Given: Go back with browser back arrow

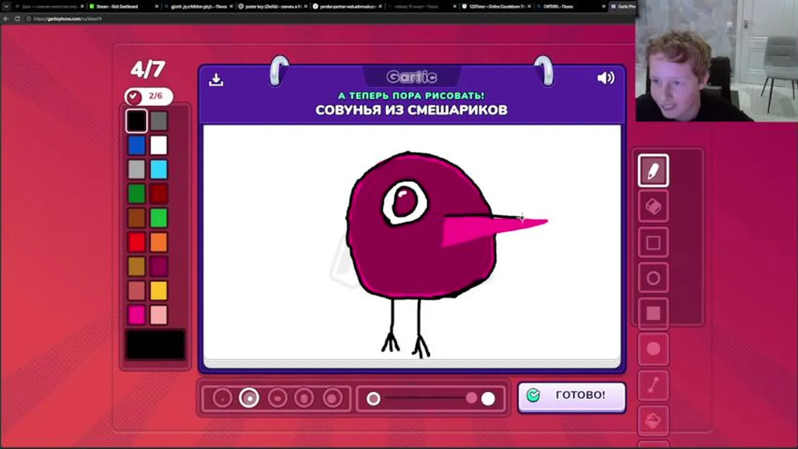Looking at the screenshot, I should [x=6, y=19].
